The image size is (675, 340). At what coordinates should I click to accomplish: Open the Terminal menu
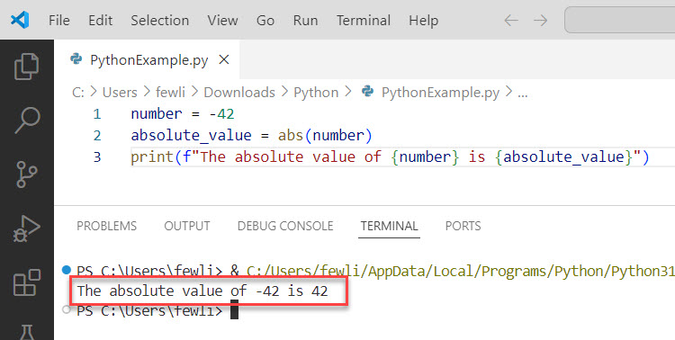click(364, 20)
